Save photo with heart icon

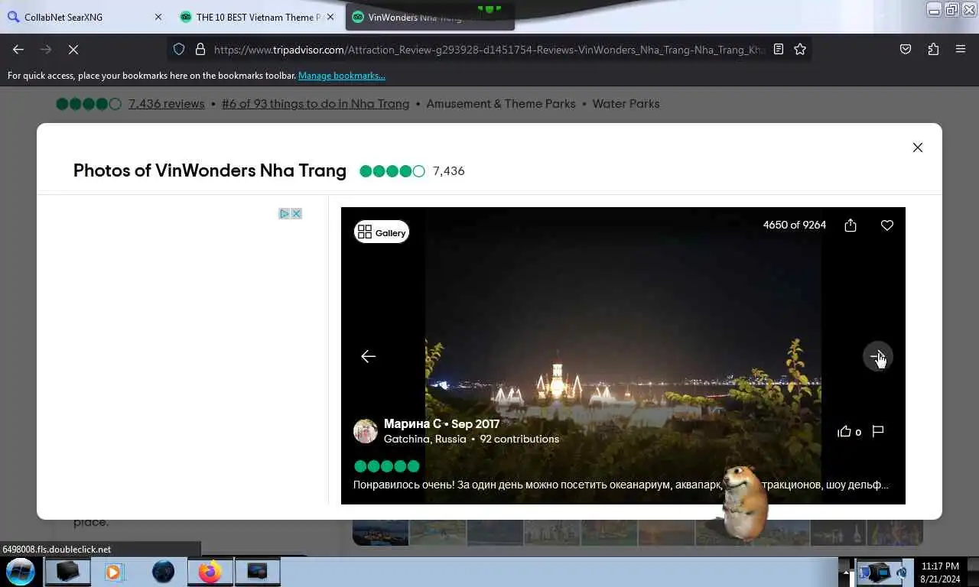point(887,225)
